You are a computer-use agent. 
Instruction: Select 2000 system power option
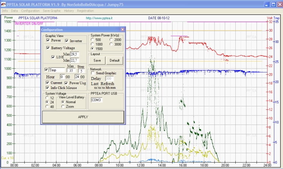click(x=111, y=40)
